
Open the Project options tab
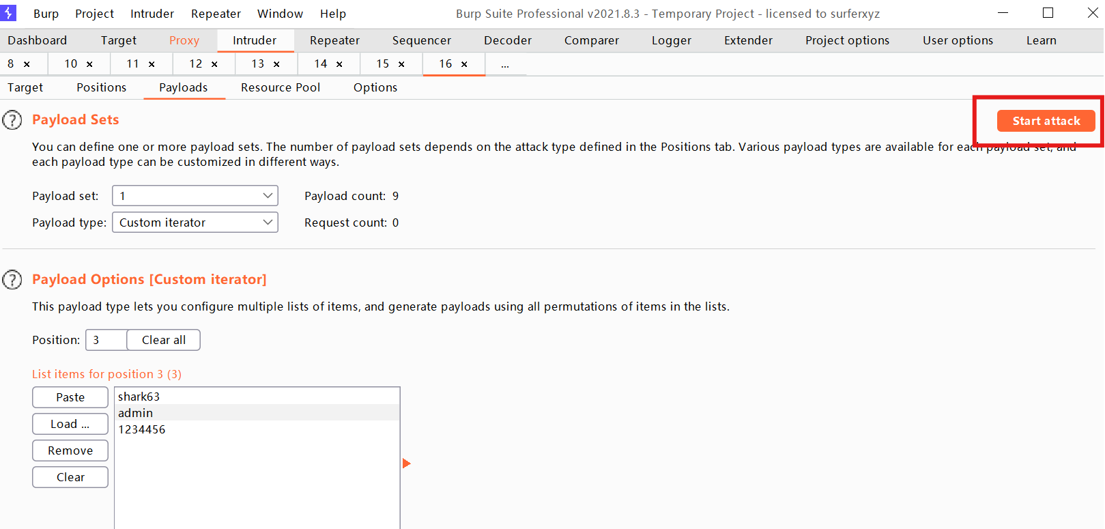tap(848, 40)
